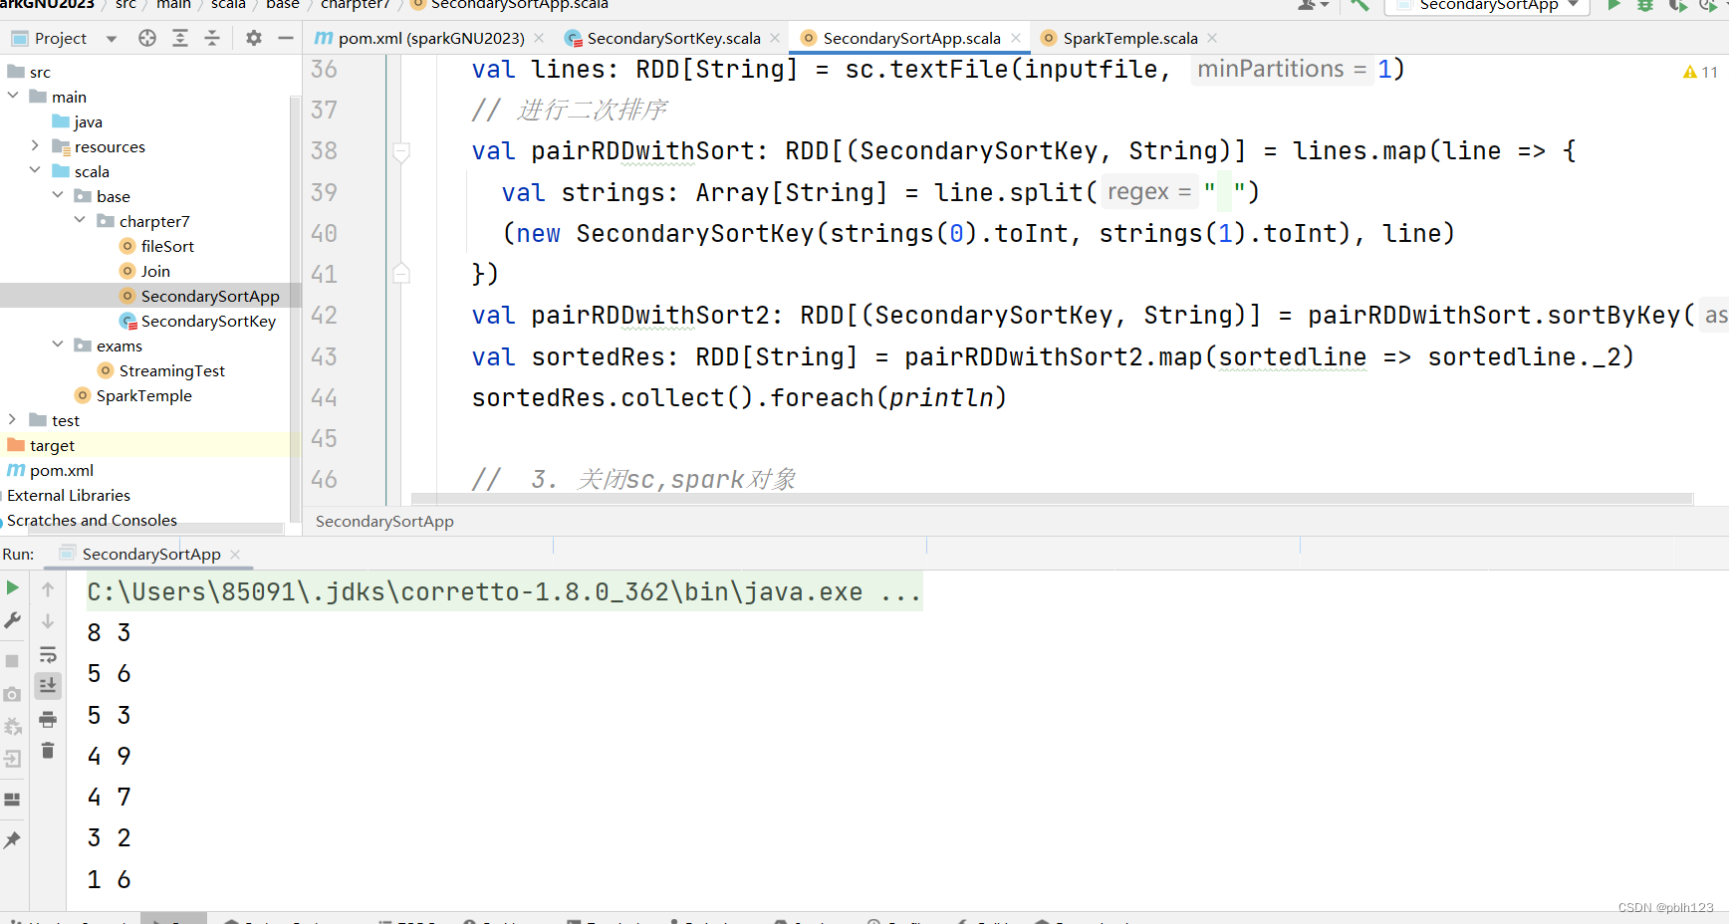The height and width of the screenshot is (924, 1729).
Task: Expand the resources folder
Action: click(x=36, y=145)
